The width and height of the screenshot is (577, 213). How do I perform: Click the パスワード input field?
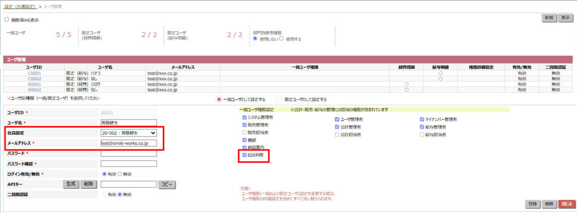coord(128,153)
